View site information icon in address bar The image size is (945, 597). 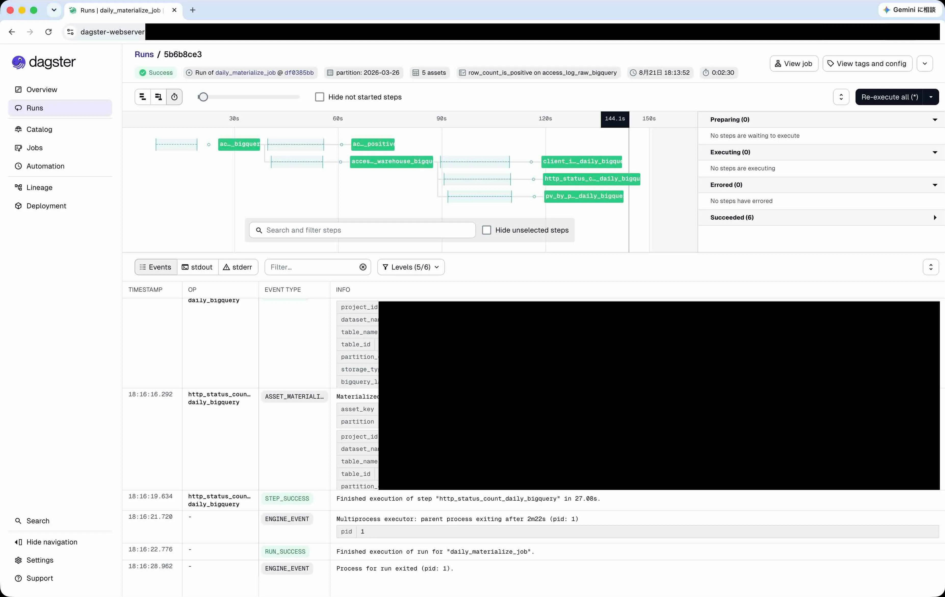[70, 32]
